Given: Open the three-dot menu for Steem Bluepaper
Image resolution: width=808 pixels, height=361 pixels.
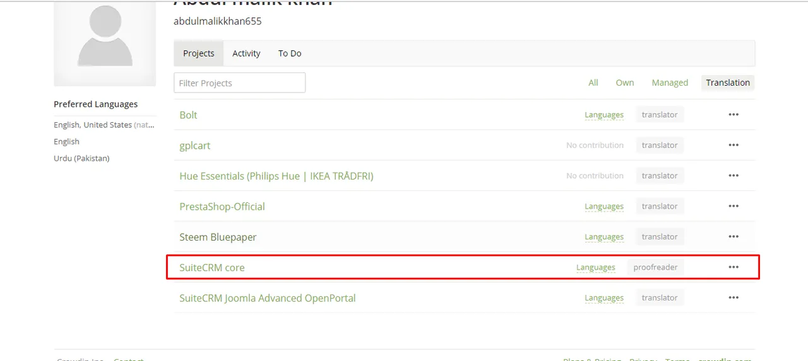Looking at the screenshot, I should pos(734,237).
